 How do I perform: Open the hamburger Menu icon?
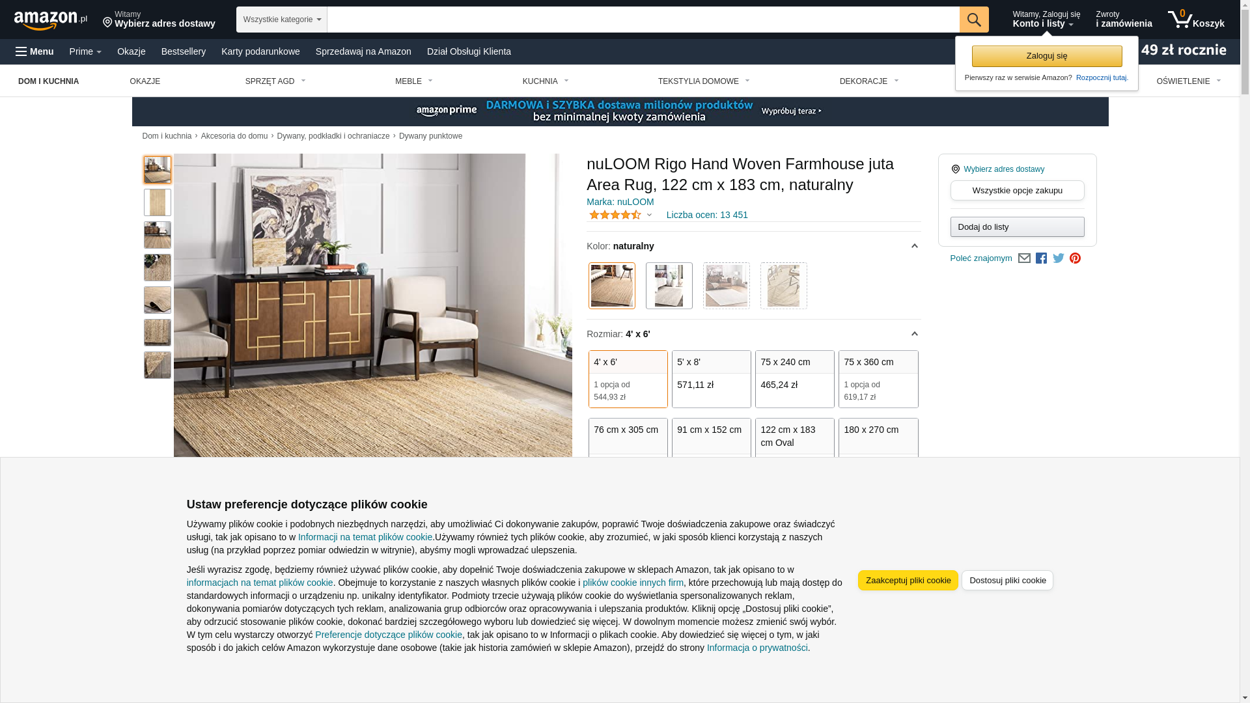pos(35,51)
